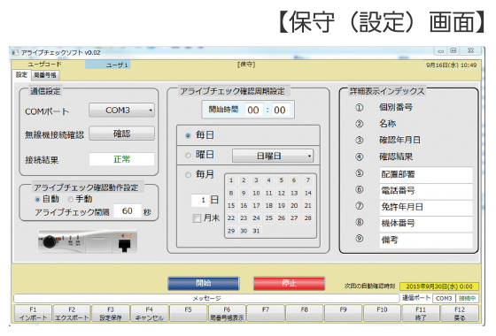
Task: Click the アライブチェック間隔 field showing 60
Action: coord(128,211)
